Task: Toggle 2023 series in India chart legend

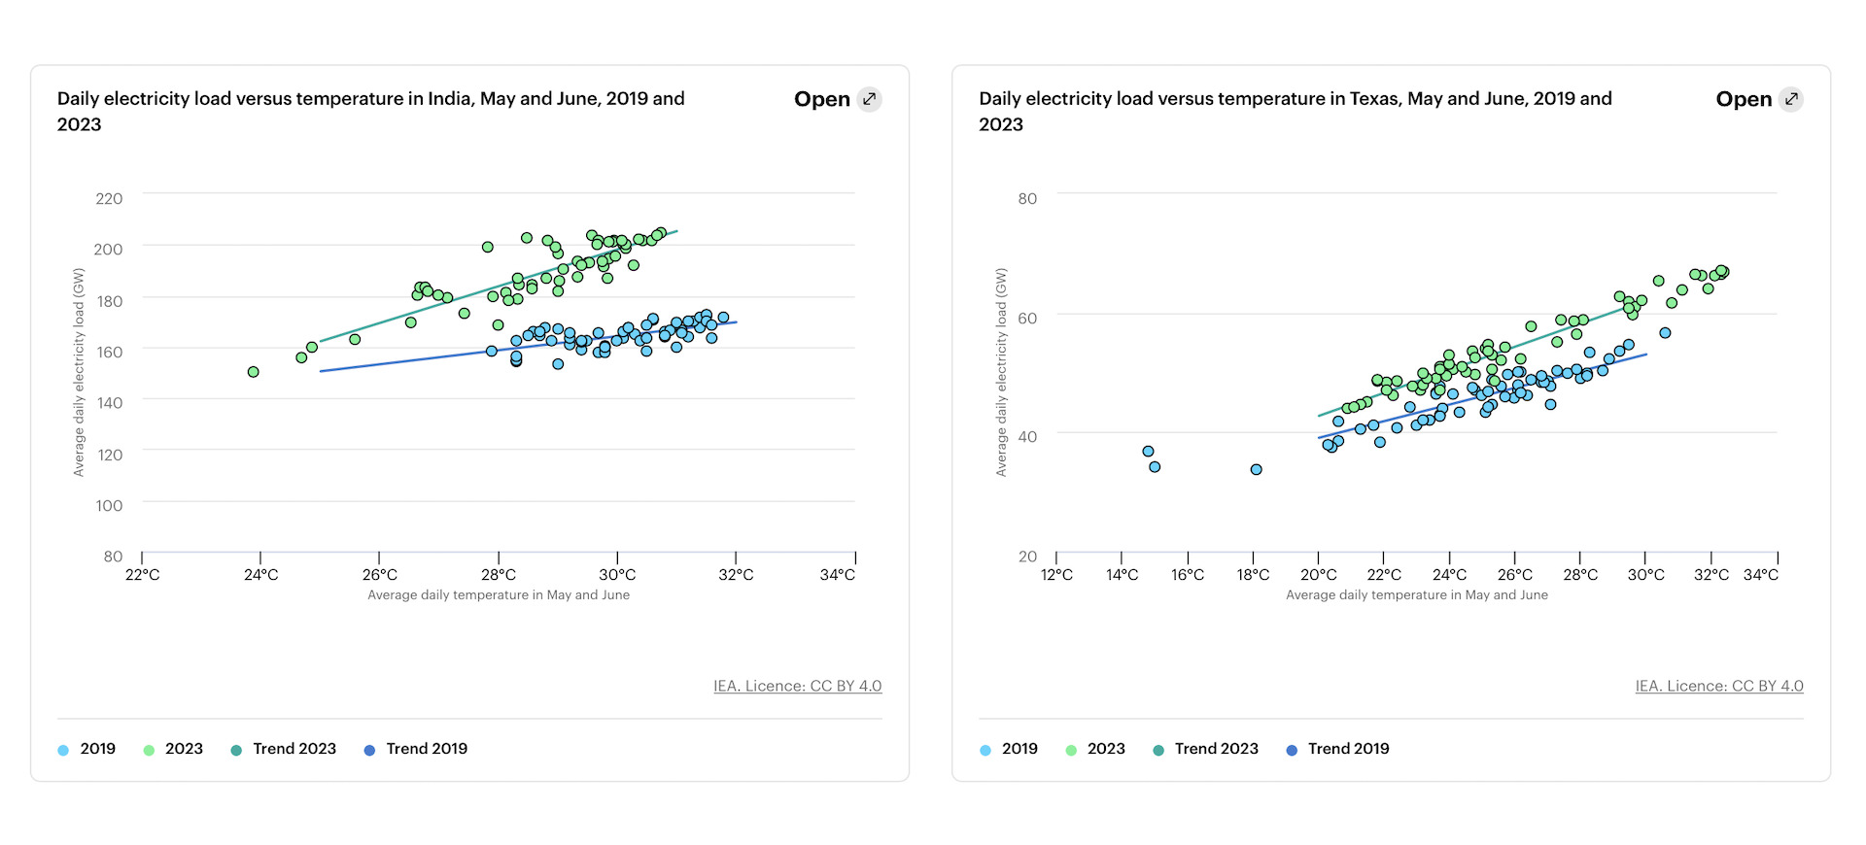Action: [x=184, y=749]
